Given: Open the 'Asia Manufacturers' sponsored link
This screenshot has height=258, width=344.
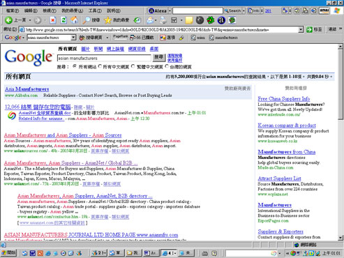Looking at the screenshot, I should click(27, 89).
